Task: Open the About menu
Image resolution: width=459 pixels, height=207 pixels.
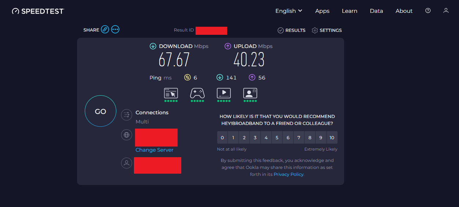Action: pyautogui.click(x=404, y=11)
